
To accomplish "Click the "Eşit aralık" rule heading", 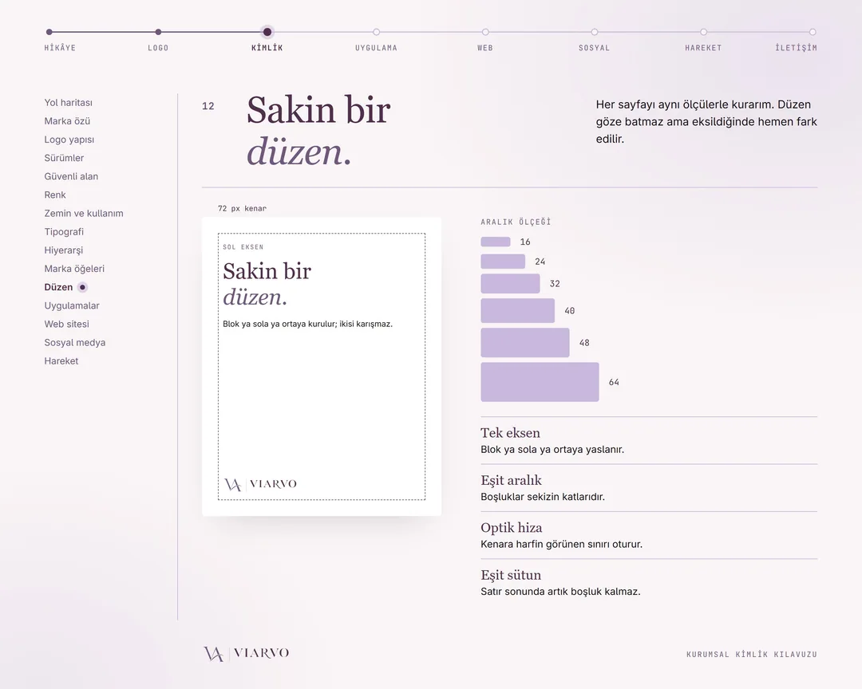I will tap(511, 481).
